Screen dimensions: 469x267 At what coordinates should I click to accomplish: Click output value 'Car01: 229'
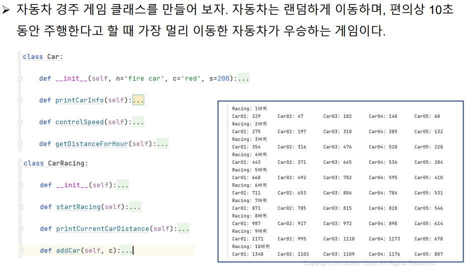[x=246, y=116]
